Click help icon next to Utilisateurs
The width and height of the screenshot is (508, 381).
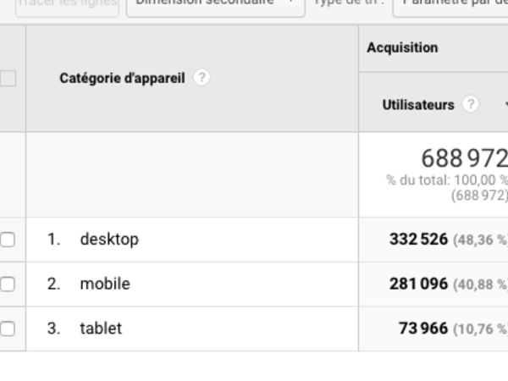[471, 105]
